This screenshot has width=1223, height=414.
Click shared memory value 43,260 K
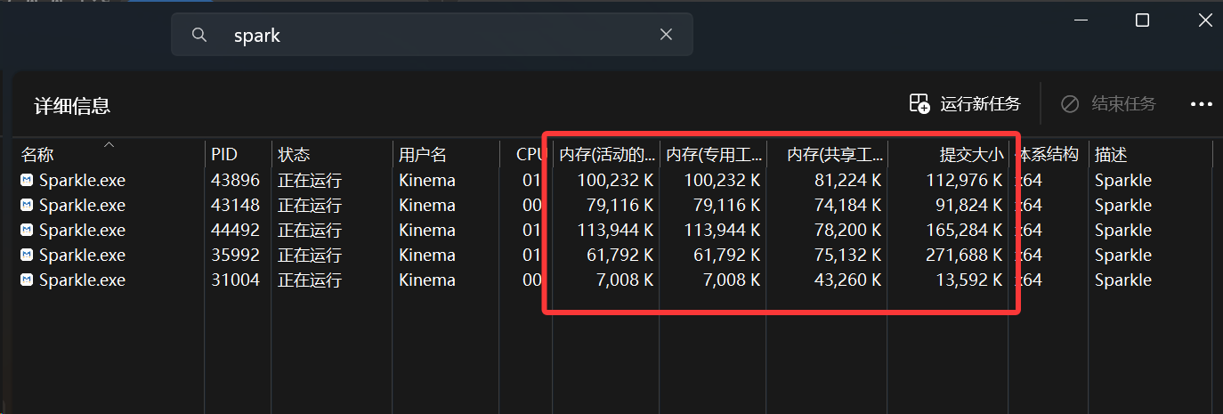click(x=847, y=280)
